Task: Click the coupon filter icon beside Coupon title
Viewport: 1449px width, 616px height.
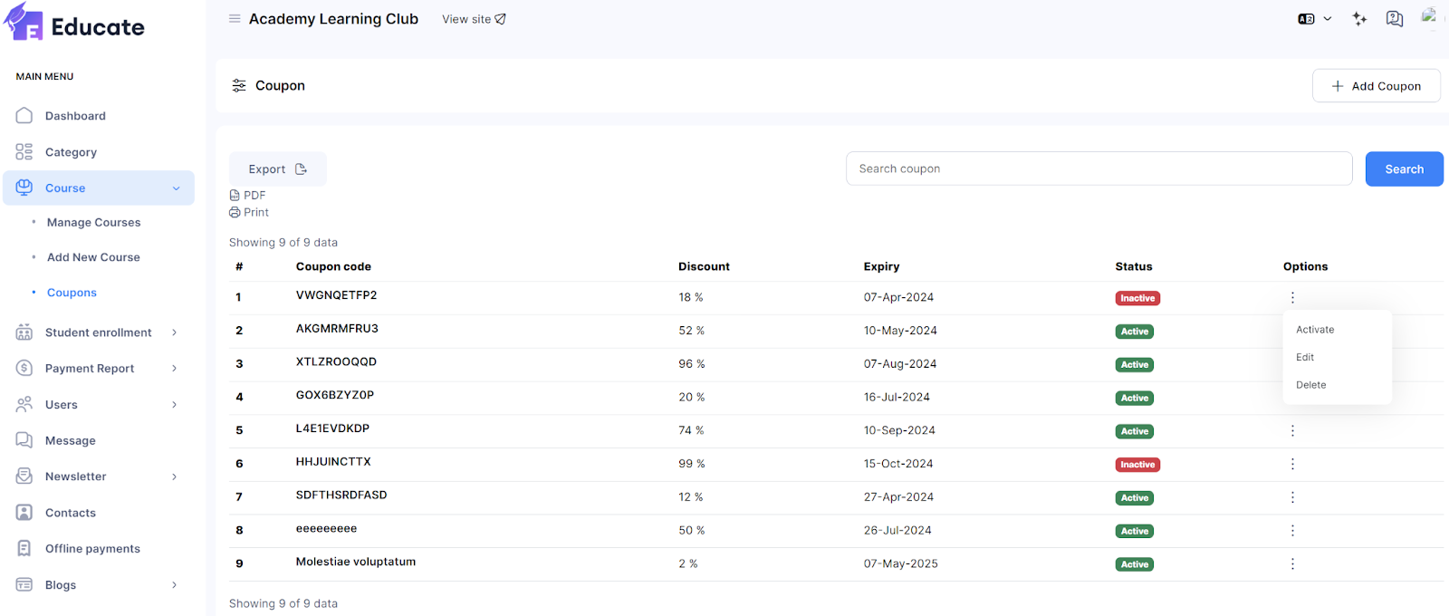Action: click(239, 86)
